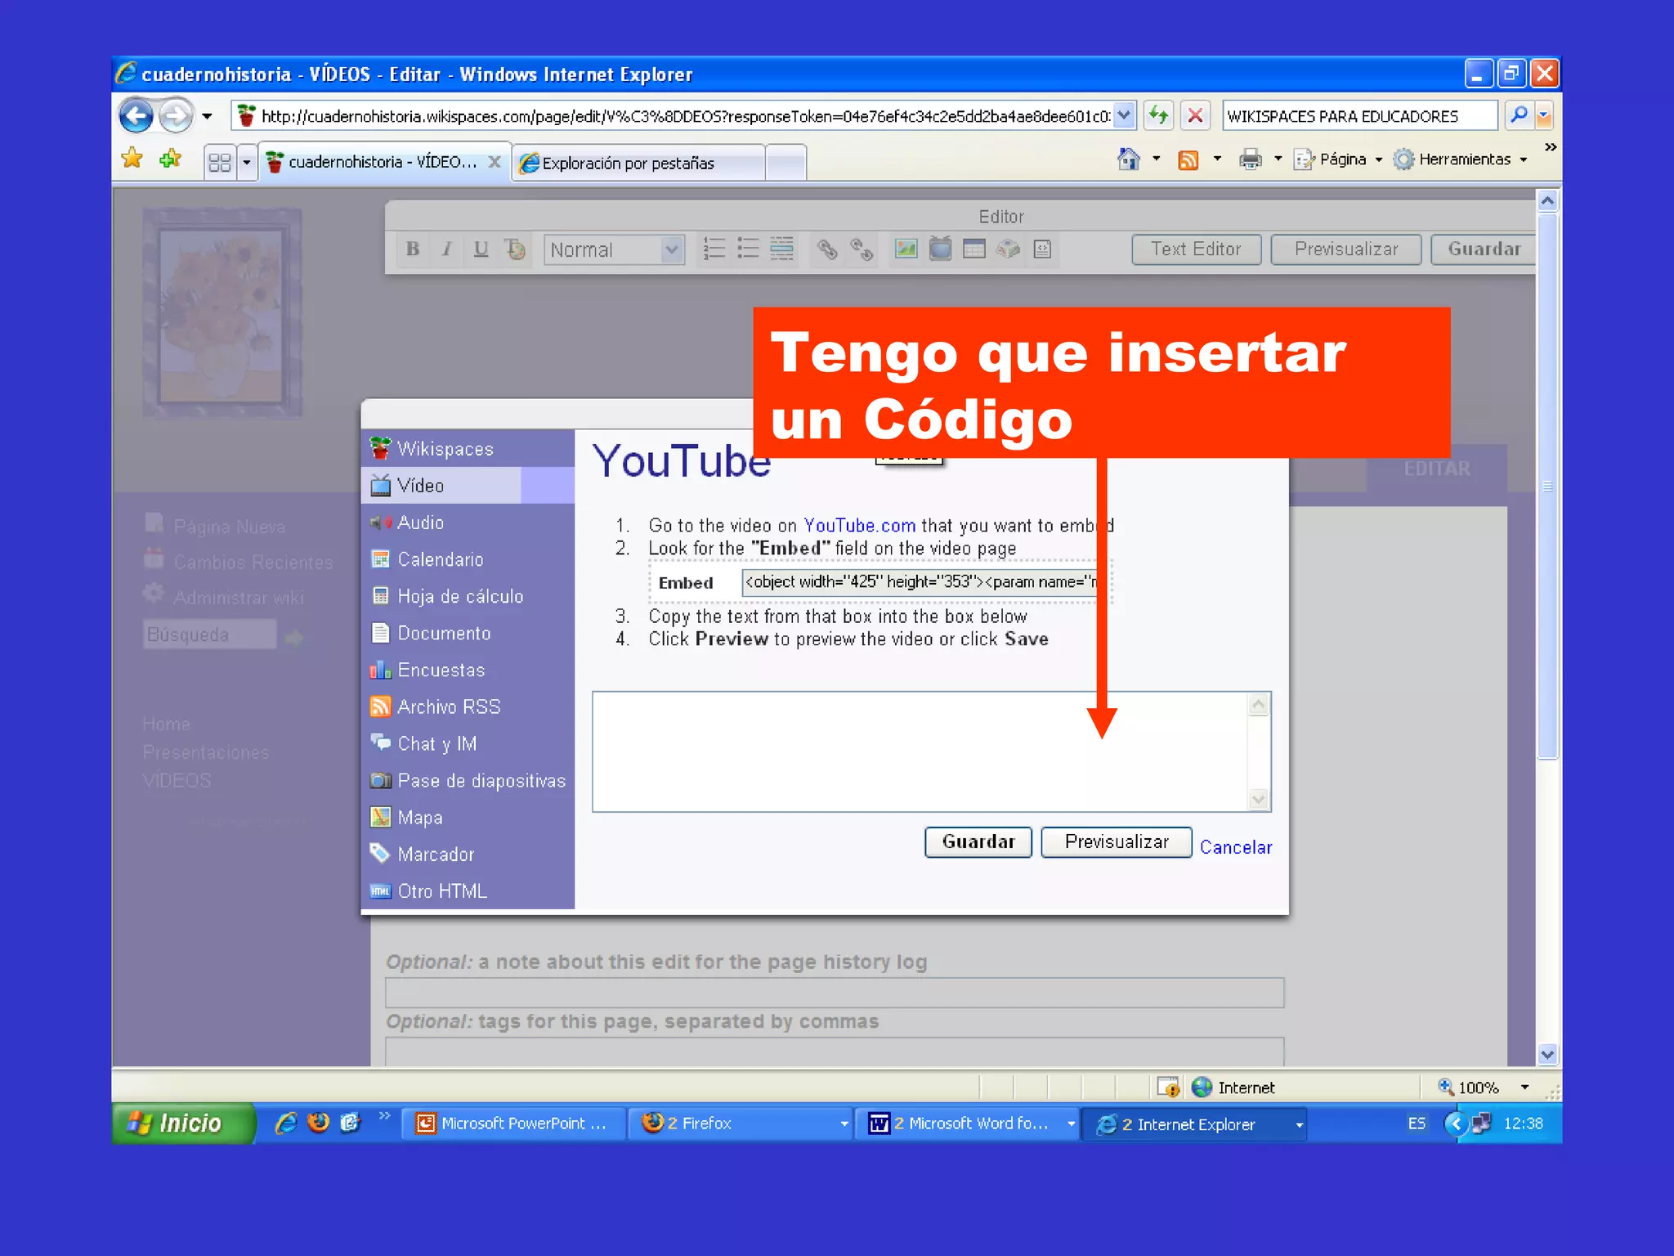Select the Encuestas widget category
Image resolution: width=1674 pixels, height=1256 pixels.
468,670
